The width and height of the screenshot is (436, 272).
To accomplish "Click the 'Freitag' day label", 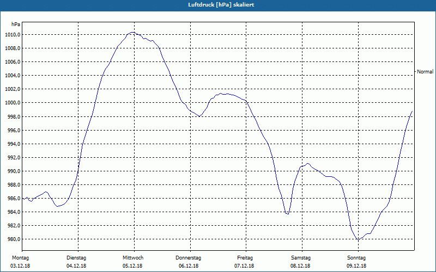I will 245,258.
